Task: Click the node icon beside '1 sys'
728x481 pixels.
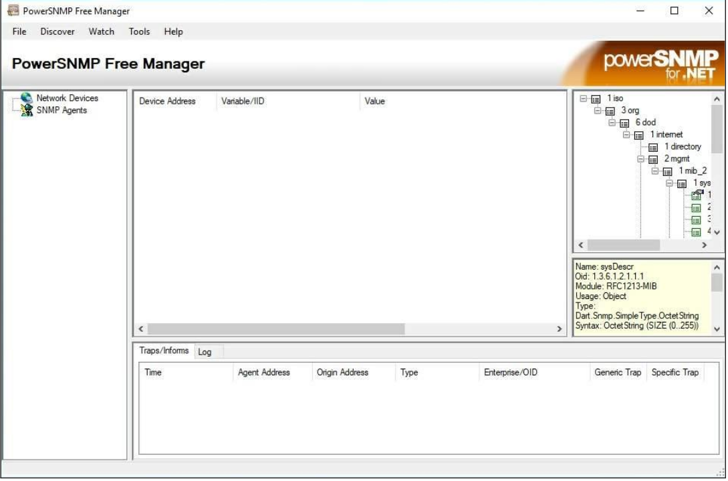Action: (682, 183)
